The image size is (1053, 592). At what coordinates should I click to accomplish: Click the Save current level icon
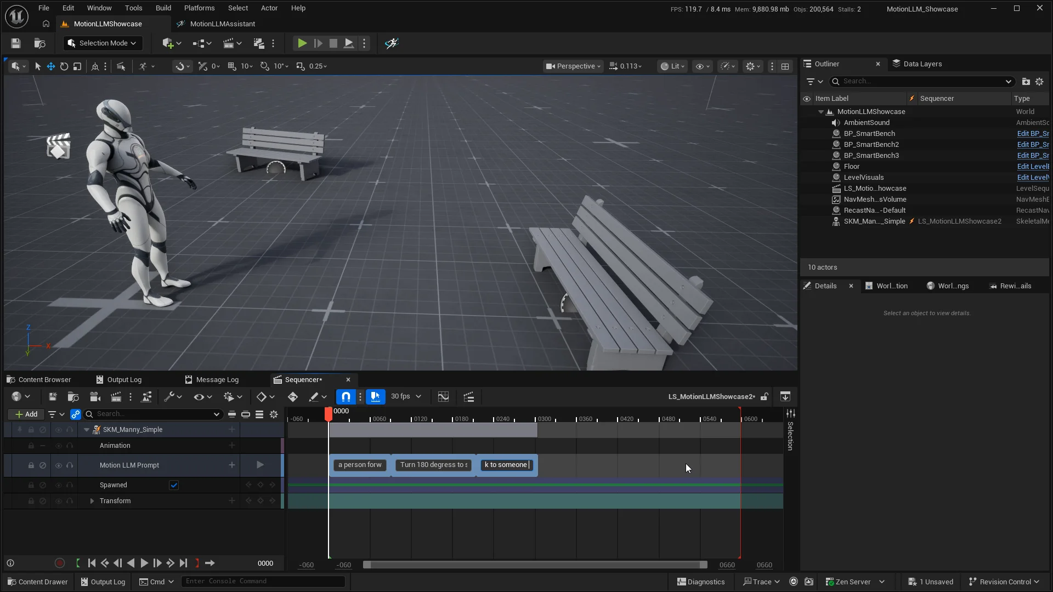point(15,43)
